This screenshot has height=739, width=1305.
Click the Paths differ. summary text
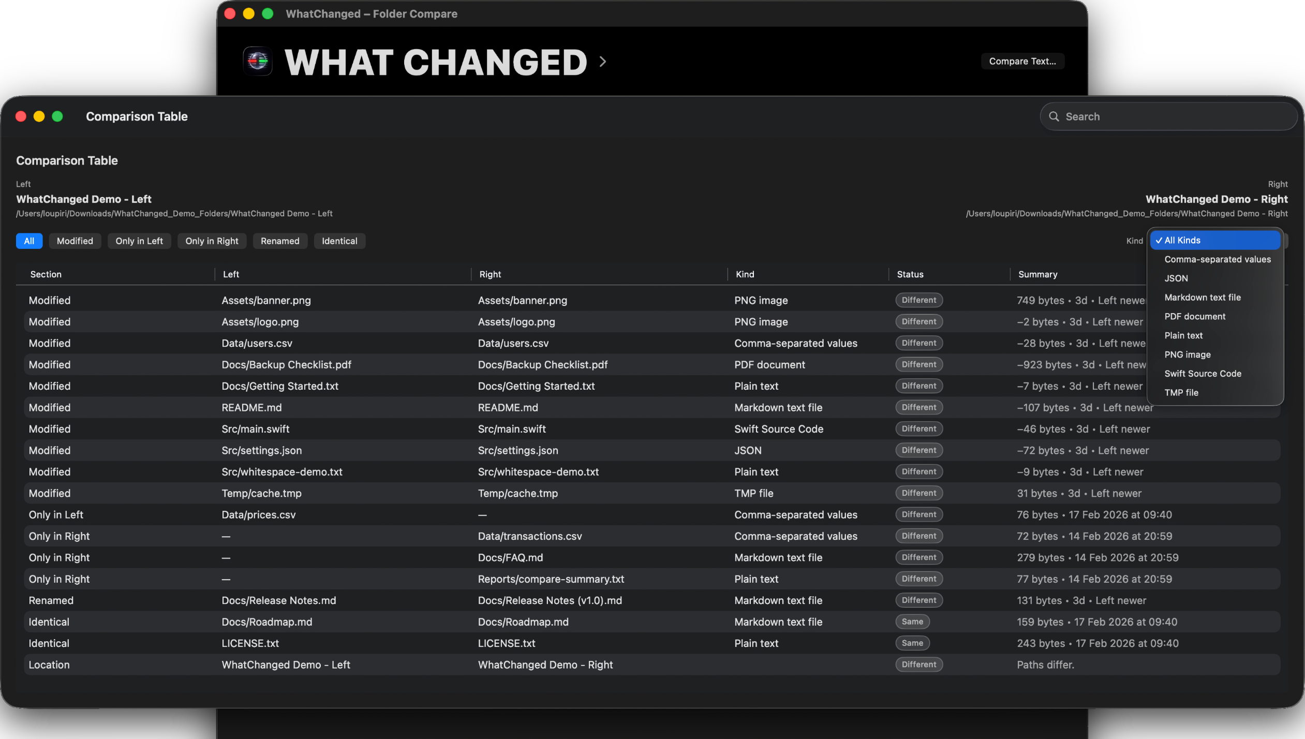[1045, 665]
